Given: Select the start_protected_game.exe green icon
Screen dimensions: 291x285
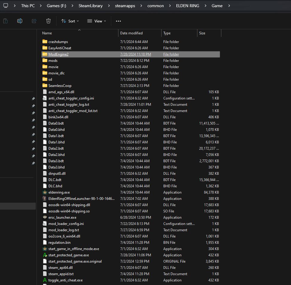Looking at the screenshot, I should pos(45,255).
